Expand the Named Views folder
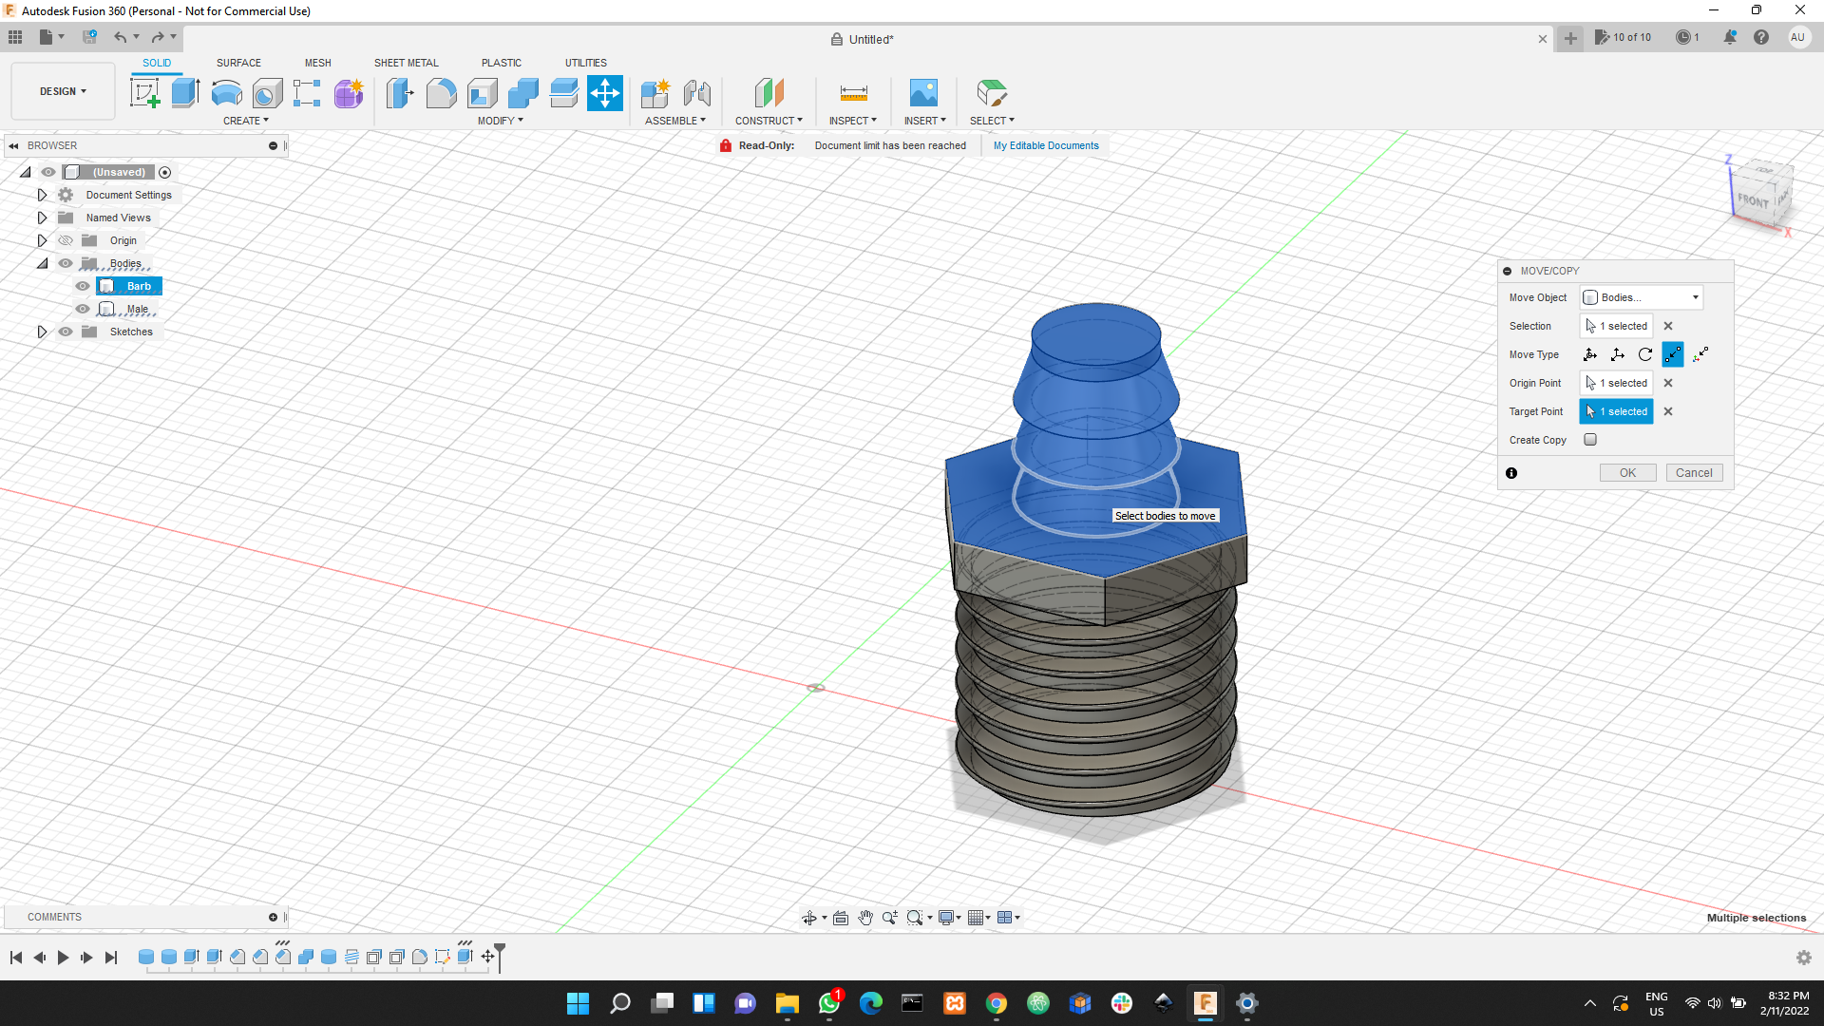Image resolution: width=1824 pixels, height=1026 pixels. point(42,218)
